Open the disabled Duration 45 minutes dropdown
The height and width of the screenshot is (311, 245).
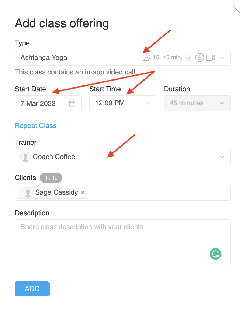coord(197,103)
